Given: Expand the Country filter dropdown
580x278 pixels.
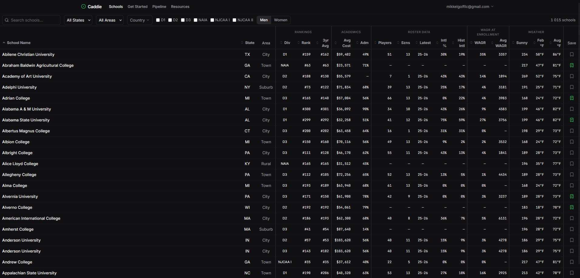Looking at the screenshot, I should 140,20.
